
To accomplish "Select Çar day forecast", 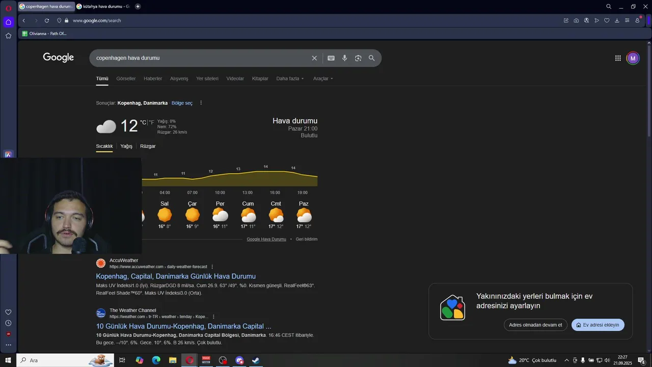I will coord(192,215).
